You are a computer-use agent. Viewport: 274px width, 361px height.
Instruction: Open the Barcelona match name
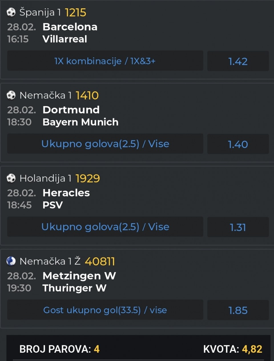[70, 27]
